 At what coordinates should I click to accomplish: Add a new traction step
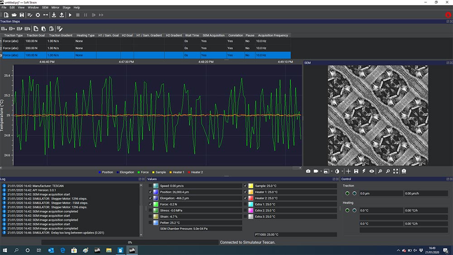[4, 29]
